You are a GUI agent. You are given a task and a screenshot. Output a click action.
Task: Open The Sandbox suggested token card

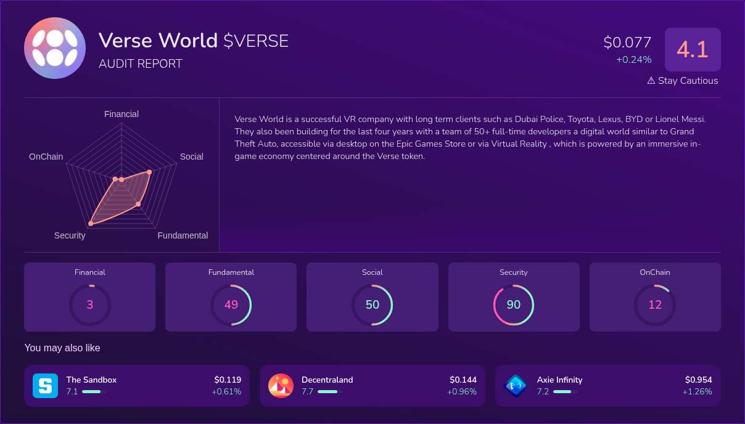pos(136,385)
